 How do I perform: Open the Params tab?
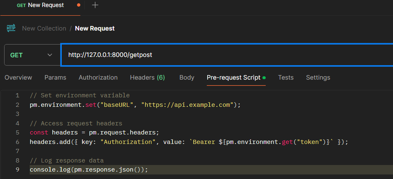click(x=55, y=78)
